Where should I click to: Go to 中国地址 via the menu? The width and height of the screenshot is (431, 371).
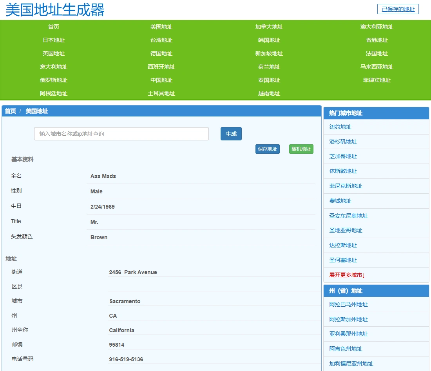click(x=161, y=80)
